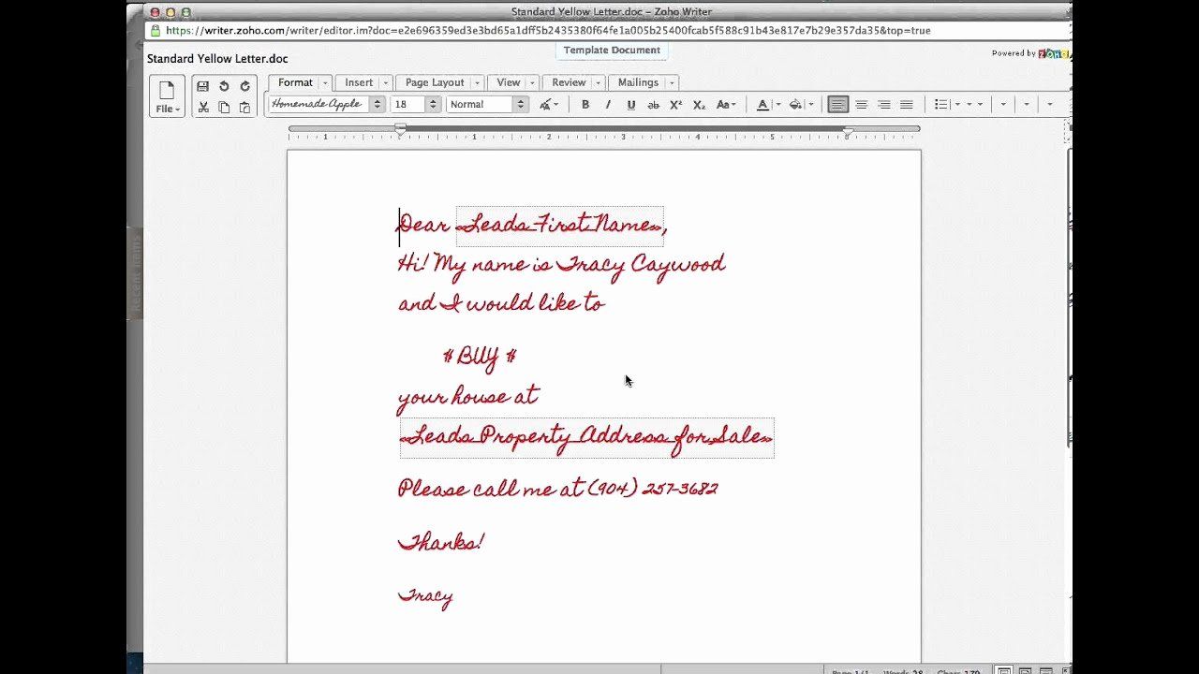Switch to the Insert tab
This screenshot has height=674, width=1199.
pyautogui.click(x=359, y=82)
